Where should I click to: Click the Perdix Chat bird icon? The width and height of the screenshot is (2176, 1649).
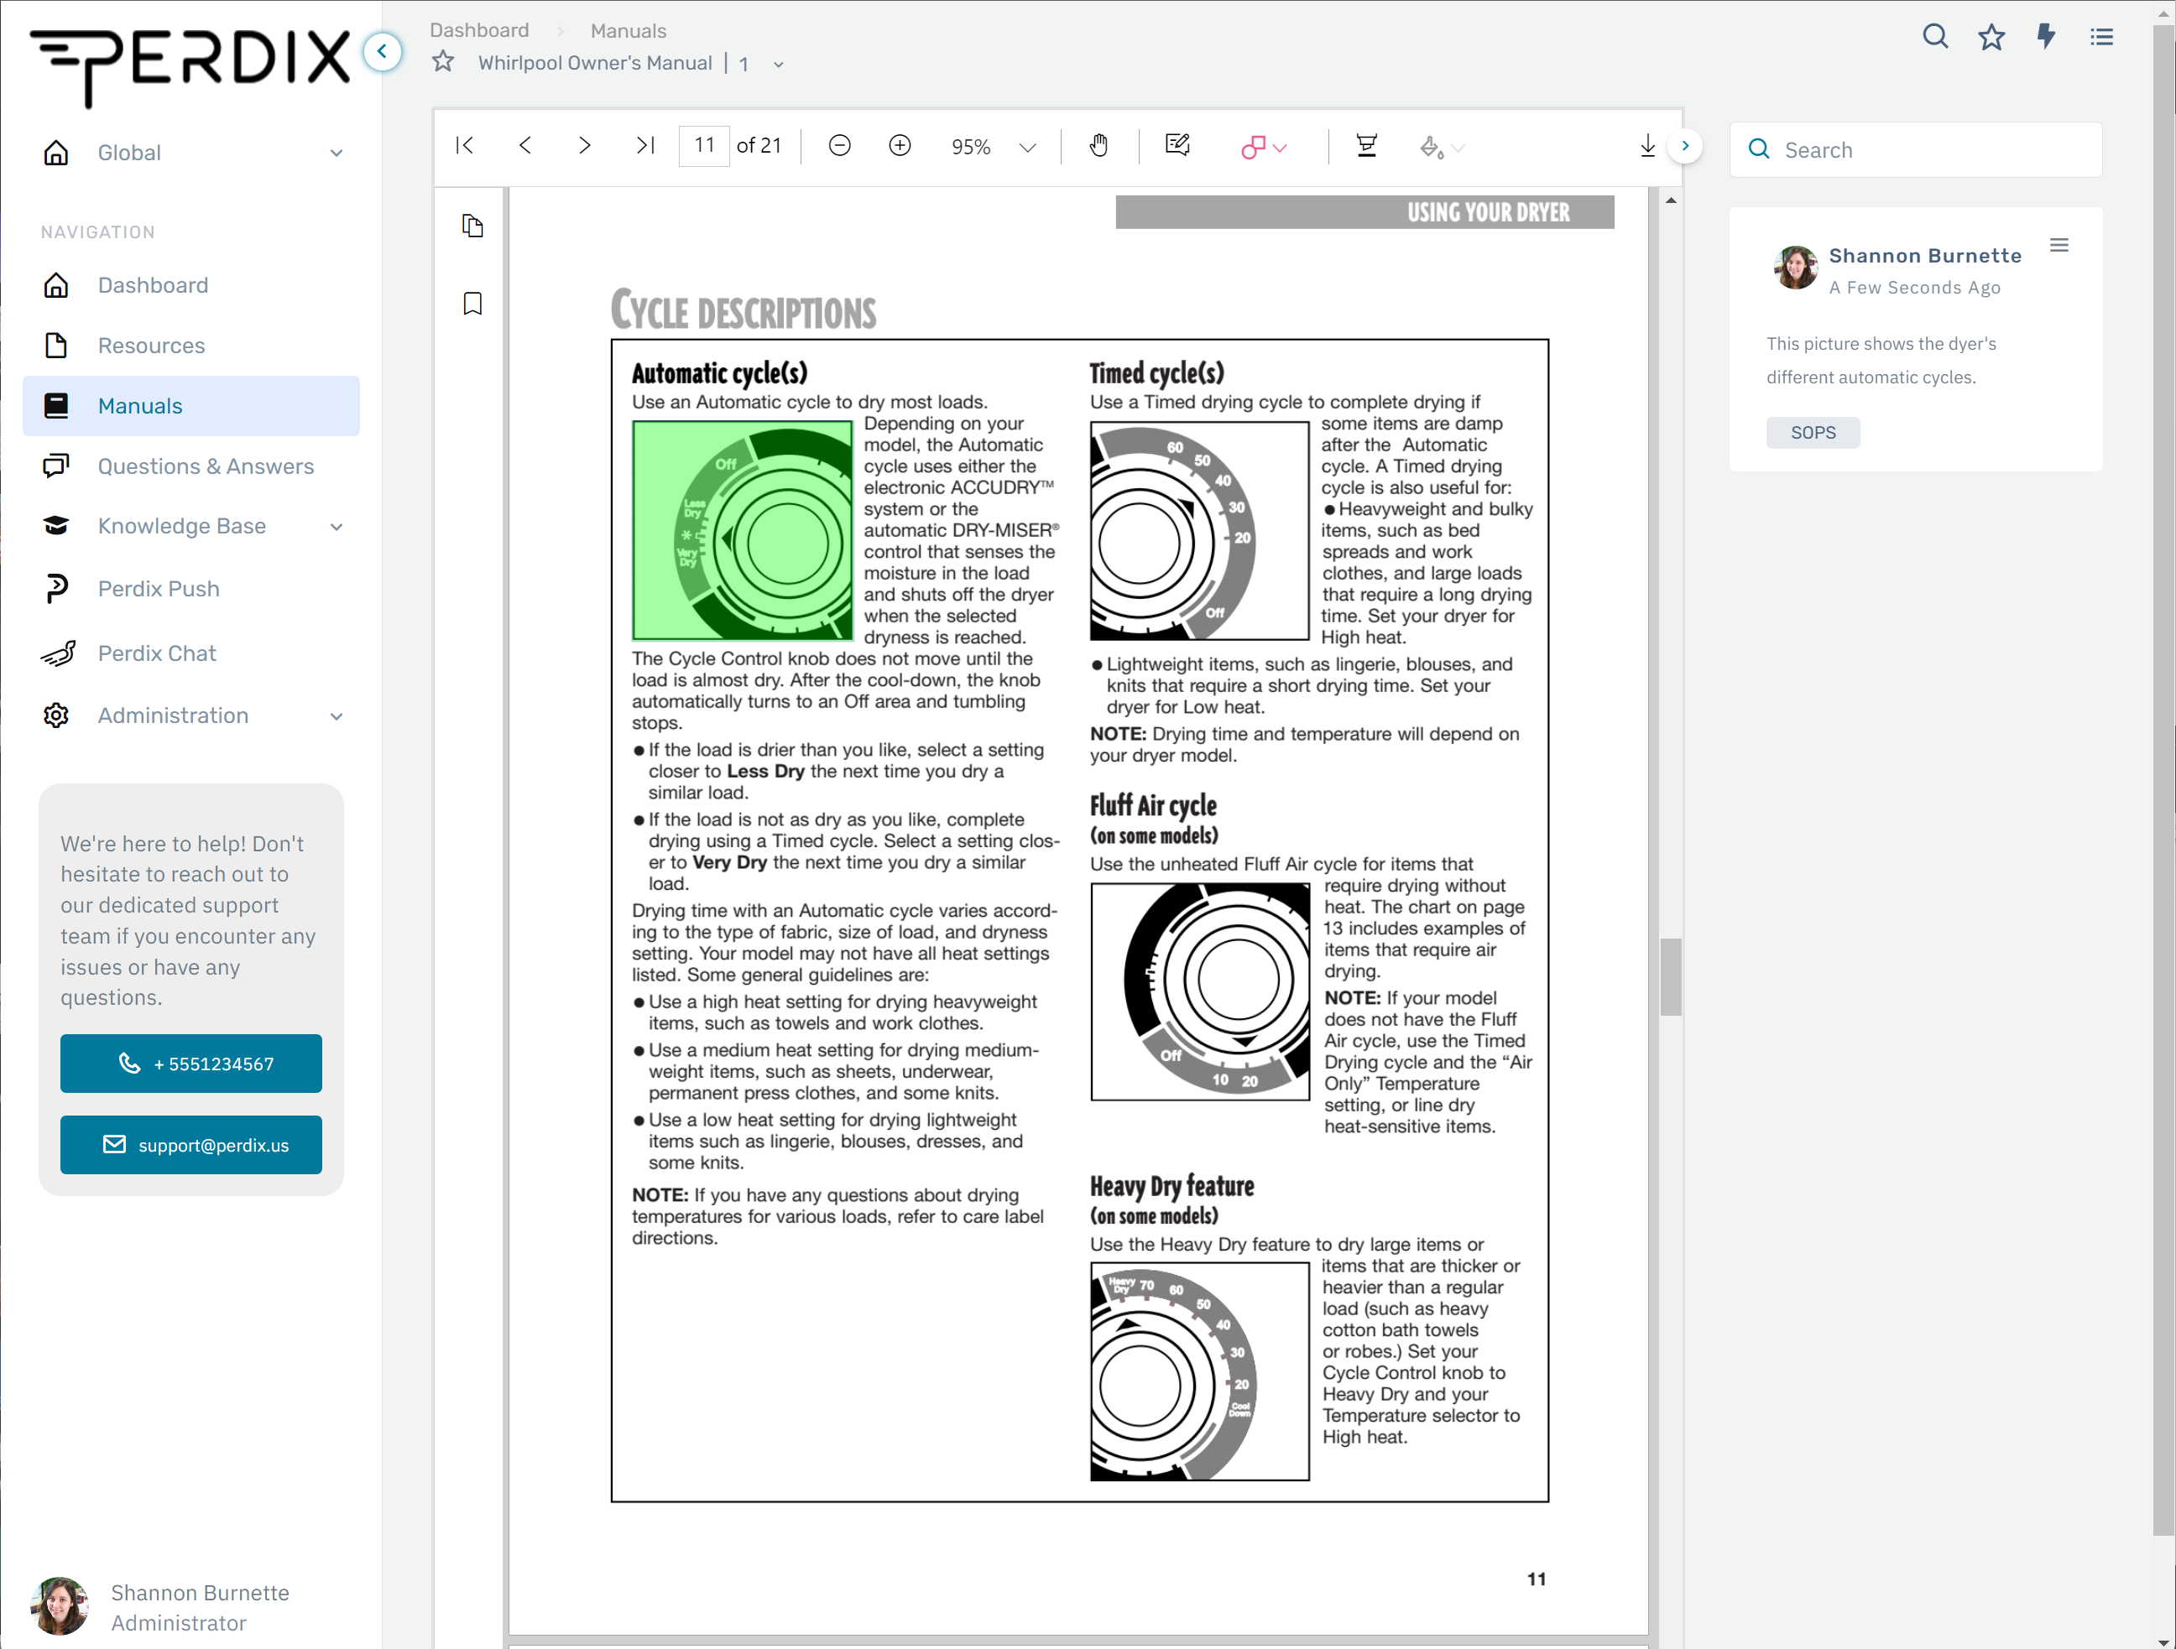coord(58,653)
